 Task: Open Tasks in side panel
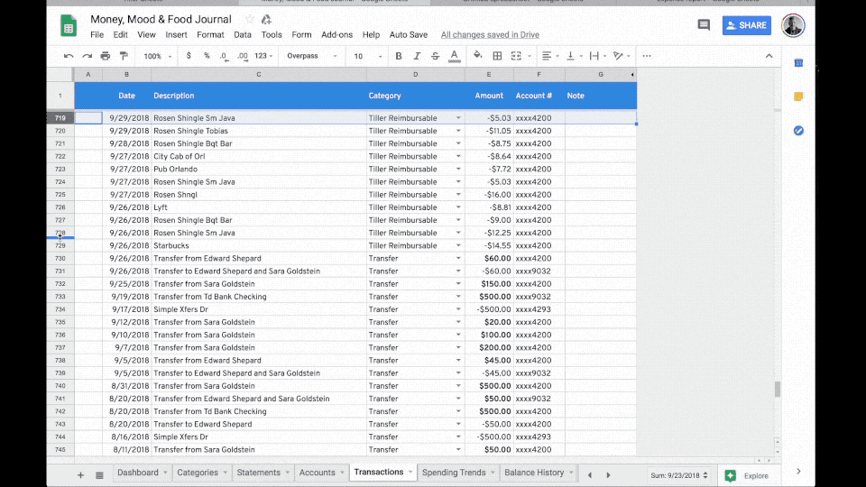coord(798,130)
